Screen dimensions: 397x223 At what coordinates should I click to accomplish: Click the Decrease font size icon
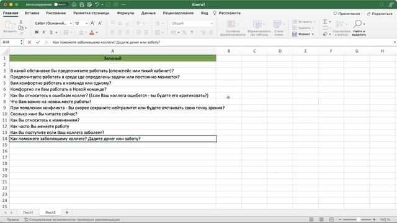[100, 24]
